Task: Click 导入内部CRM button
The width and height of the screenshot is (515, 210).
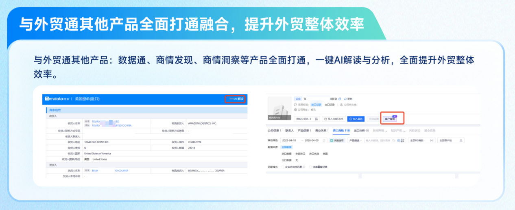Action: [333, 119]
